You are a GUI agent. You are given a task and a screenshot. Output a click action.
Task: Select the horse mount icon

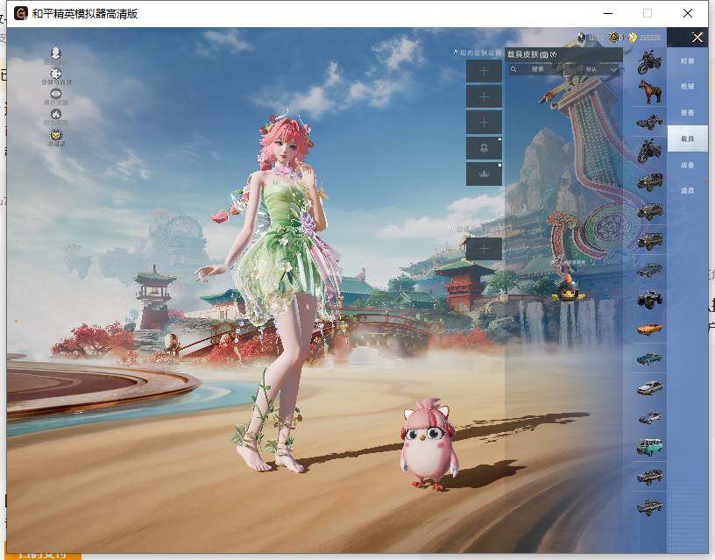pyautogui.click(x=649, y=90)
